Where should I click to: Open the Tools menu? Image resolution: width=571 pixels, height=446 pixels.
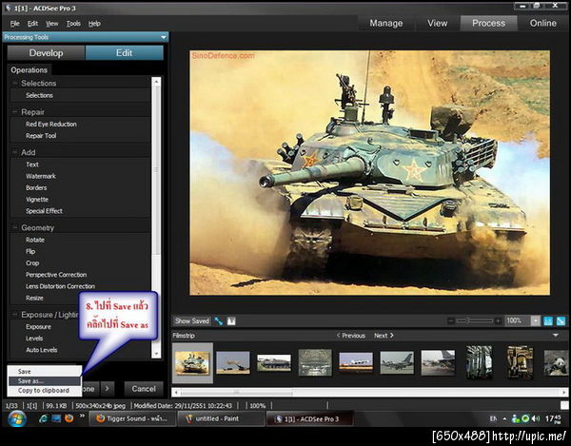(x=73, y=24)
